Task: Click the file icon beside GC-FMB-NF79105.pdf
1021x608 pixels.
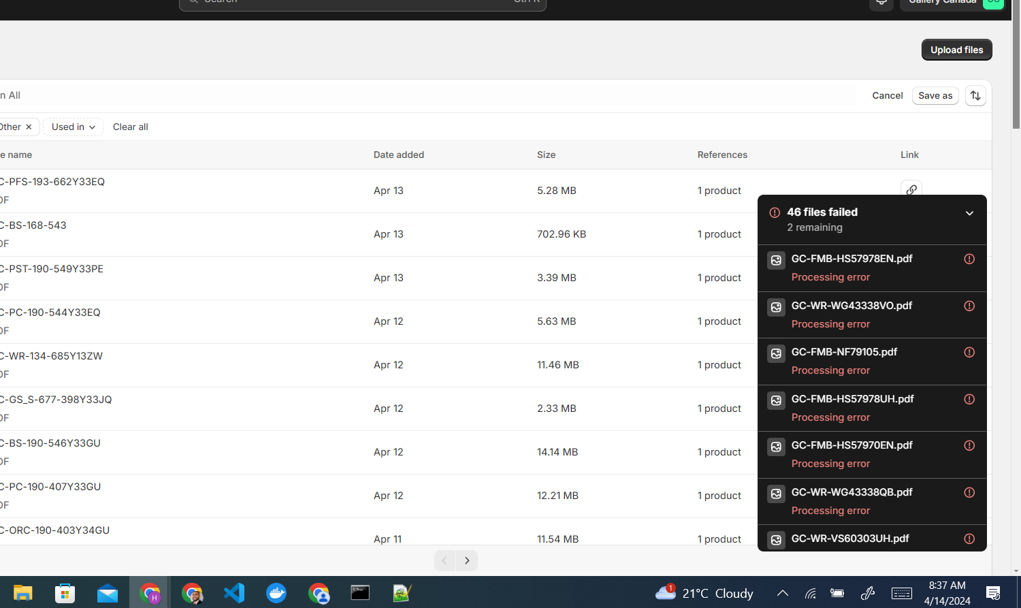Action: (776, 353)
